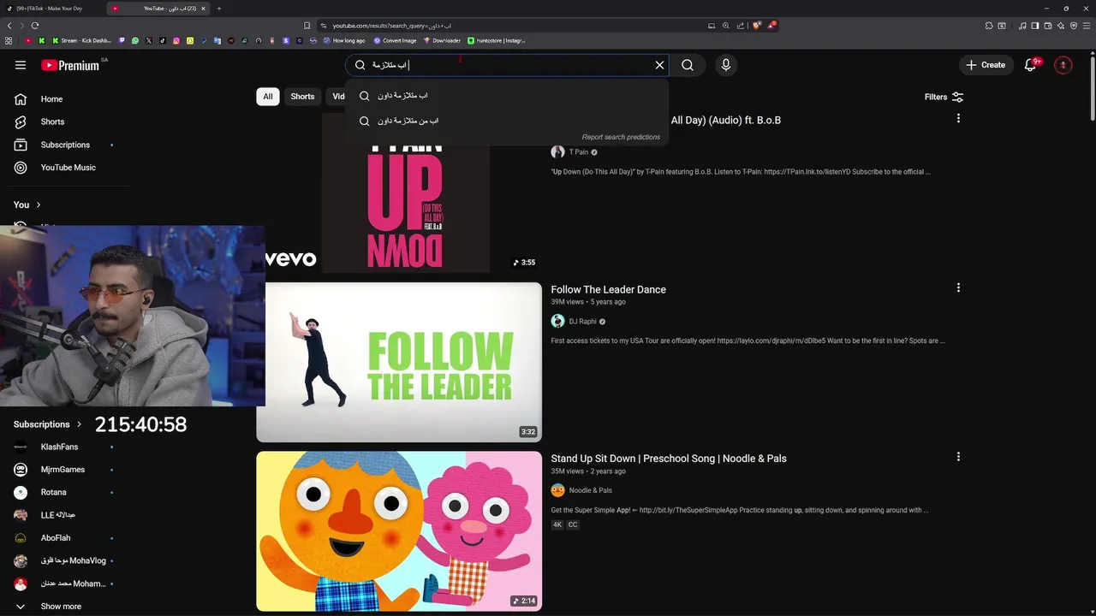Open browser main hamburger menu
This screenshot has height=616, width=1096.
coord(1087,26)
